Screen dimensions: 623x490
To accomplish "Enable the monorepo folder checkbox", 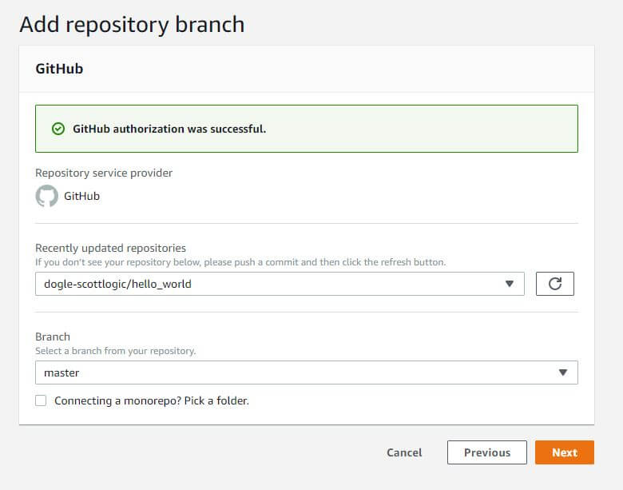I will pos(41,400).
